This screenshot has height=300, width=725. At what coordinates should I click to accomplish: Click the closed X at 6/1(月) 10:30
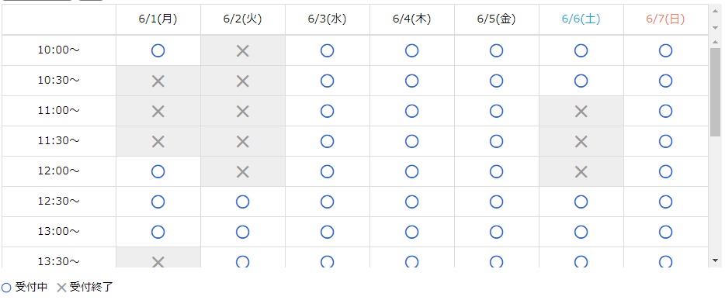point(158,81)
